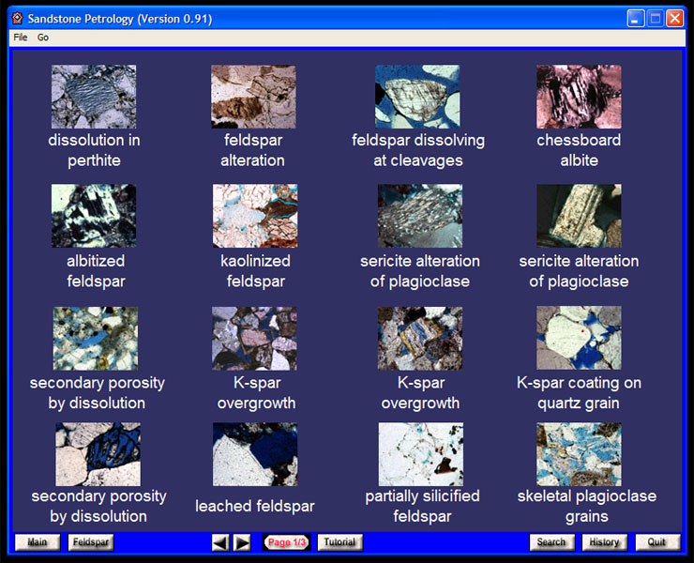Open the File menu
The height and width of the screenshot is (563, 694).
(x=21, y=38)
